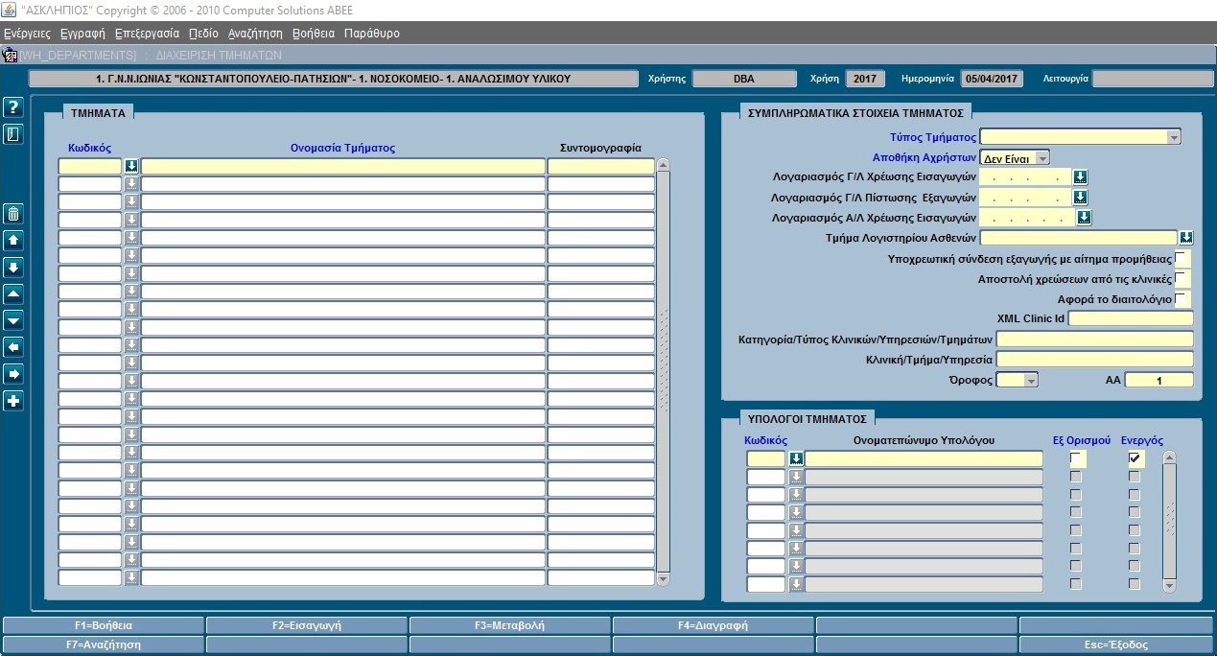Click the F2=Εισαγωγή button
The height and width of the screenshot is (656, 1217).
tap(307, 625)
